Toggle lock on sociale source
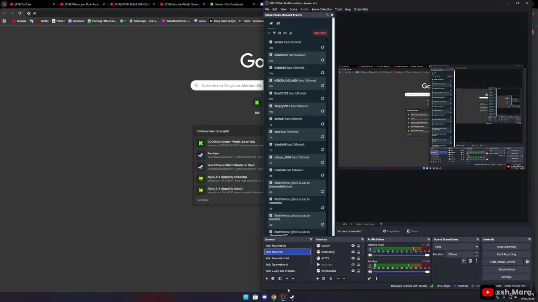 (x=359, y=246)
